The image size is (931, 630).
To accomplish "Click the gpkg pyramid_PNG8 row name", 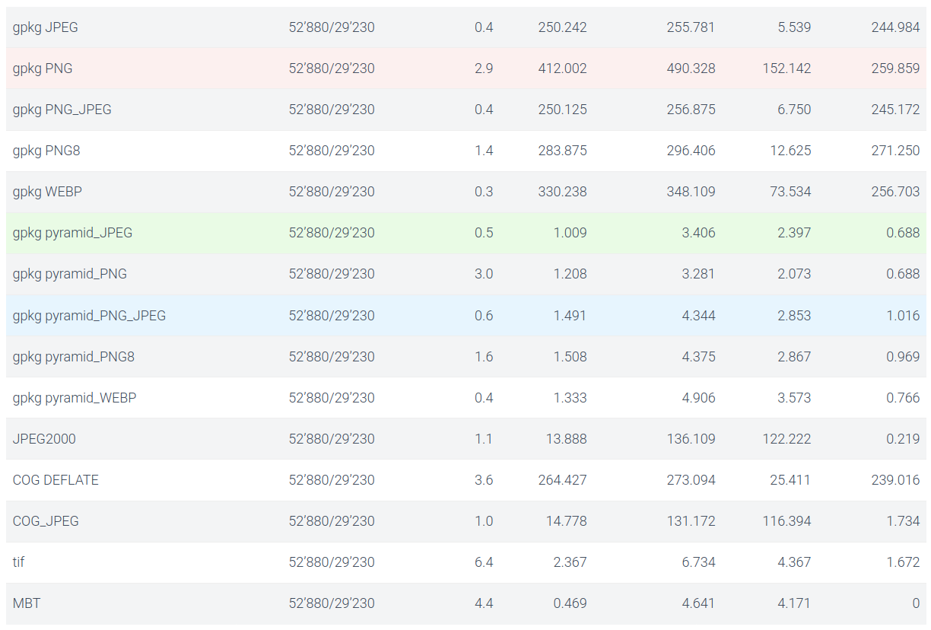I will (x=74, y=357).
